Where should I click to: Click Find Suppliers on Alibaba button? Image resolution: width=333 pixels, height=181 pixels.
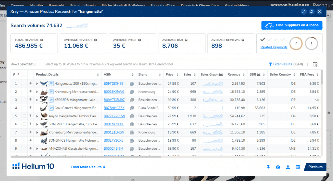(292, 25)
